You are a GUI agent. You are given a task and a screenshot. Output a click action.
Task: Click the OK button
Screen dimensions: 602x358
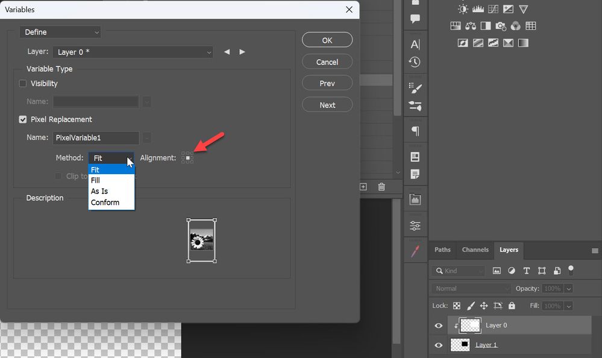click(327, 39)
